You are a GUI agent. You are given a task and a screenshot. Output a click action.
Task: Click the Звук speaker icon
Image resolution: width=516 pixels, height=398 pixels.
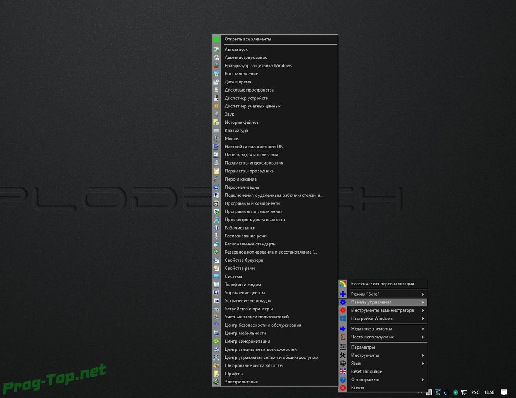(216, 114)
